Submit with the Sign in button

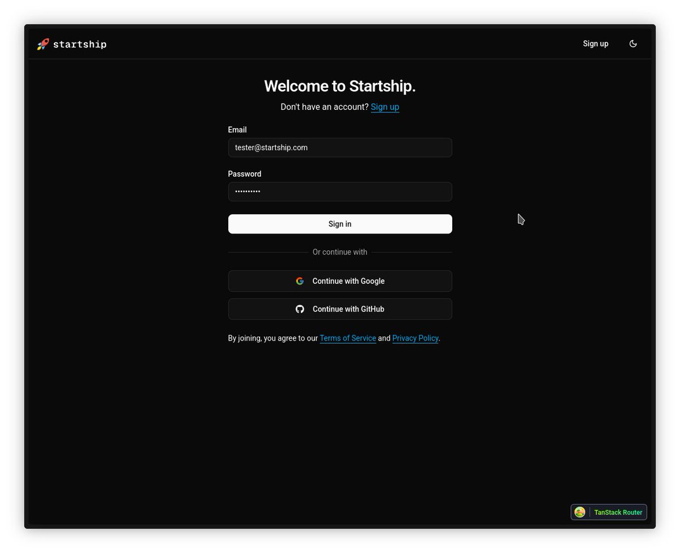pyautogui.click(x=340, y=224)
